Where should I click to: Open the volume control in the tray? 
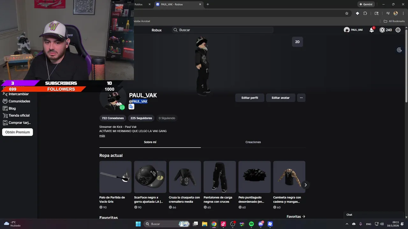[382, 224]
